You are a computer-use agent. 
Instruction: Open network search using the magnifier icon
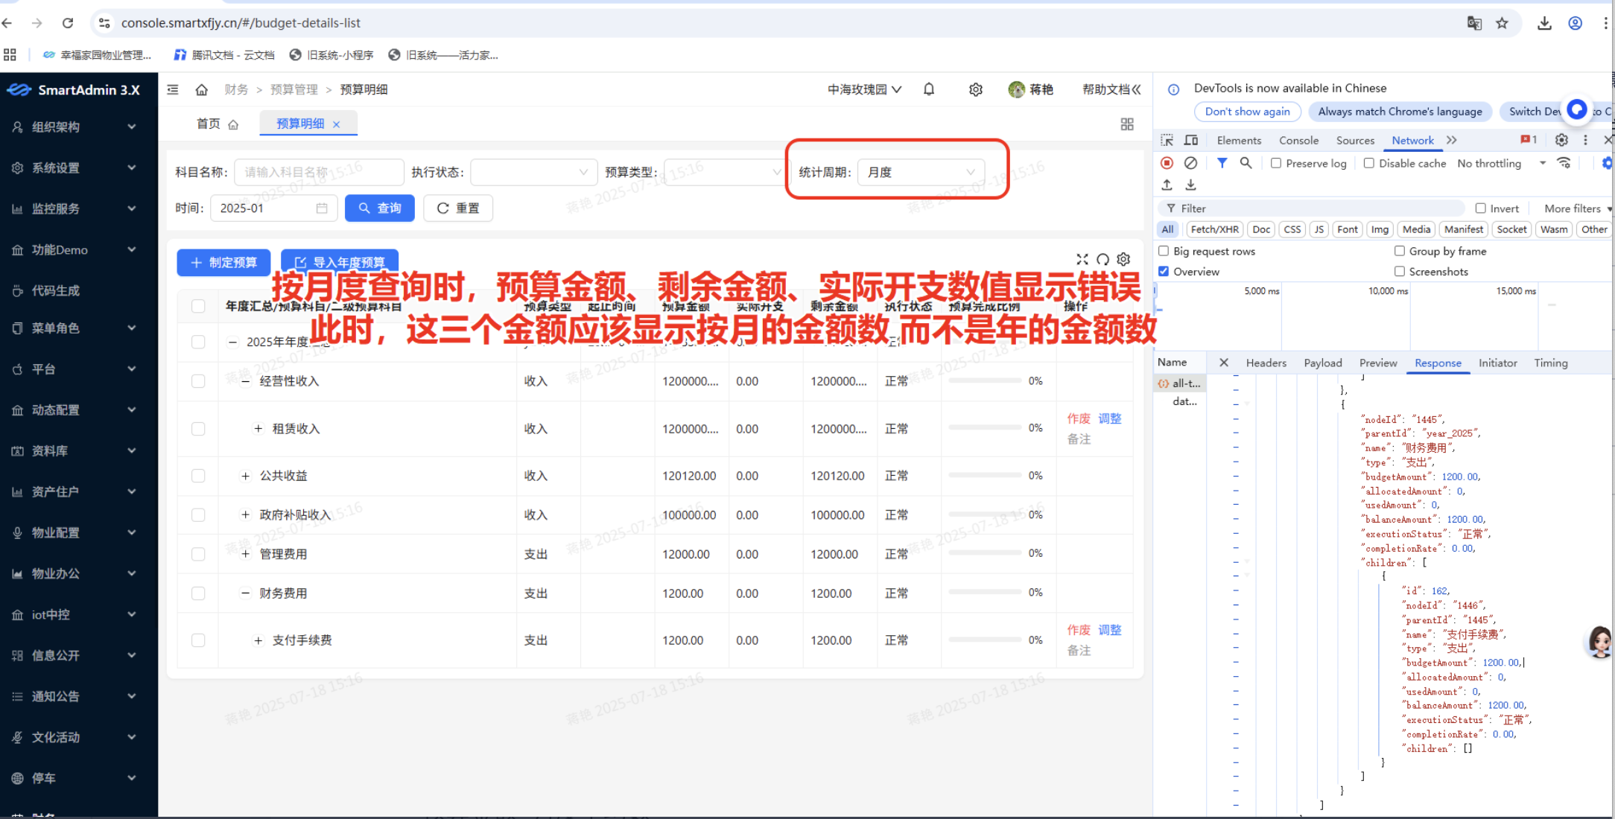(1246, 163)
